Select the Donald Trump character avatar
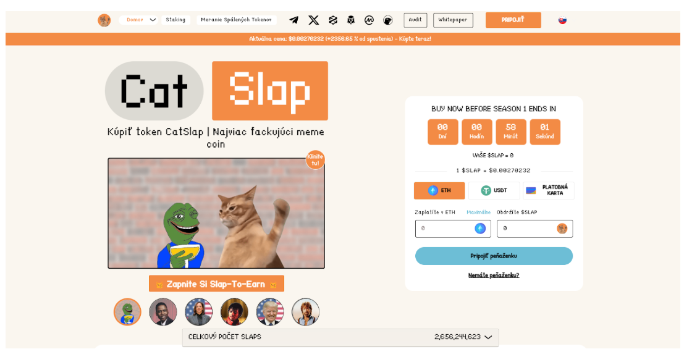Viewport: 684px width, 349px height. click(269, 312)
